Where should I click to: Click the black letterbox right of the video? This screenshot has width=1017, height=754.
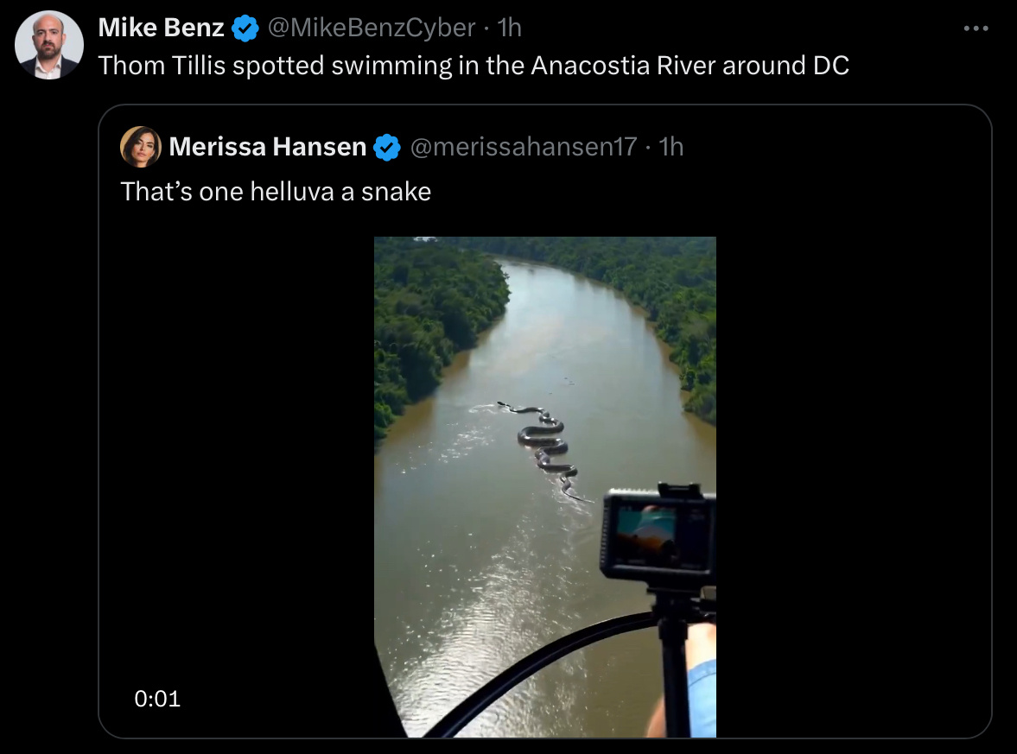coord(852,487)
